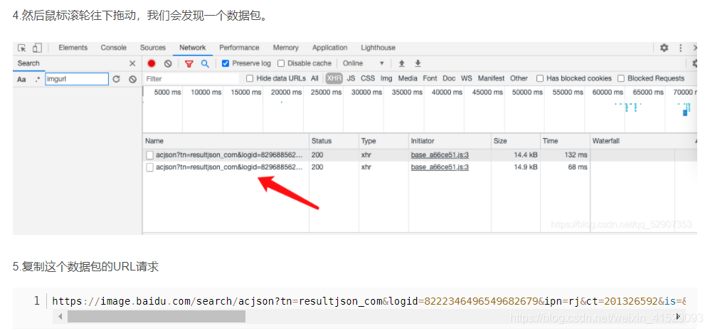
Task: Toggle regular expression search button
Action: (x=38, y=79)
